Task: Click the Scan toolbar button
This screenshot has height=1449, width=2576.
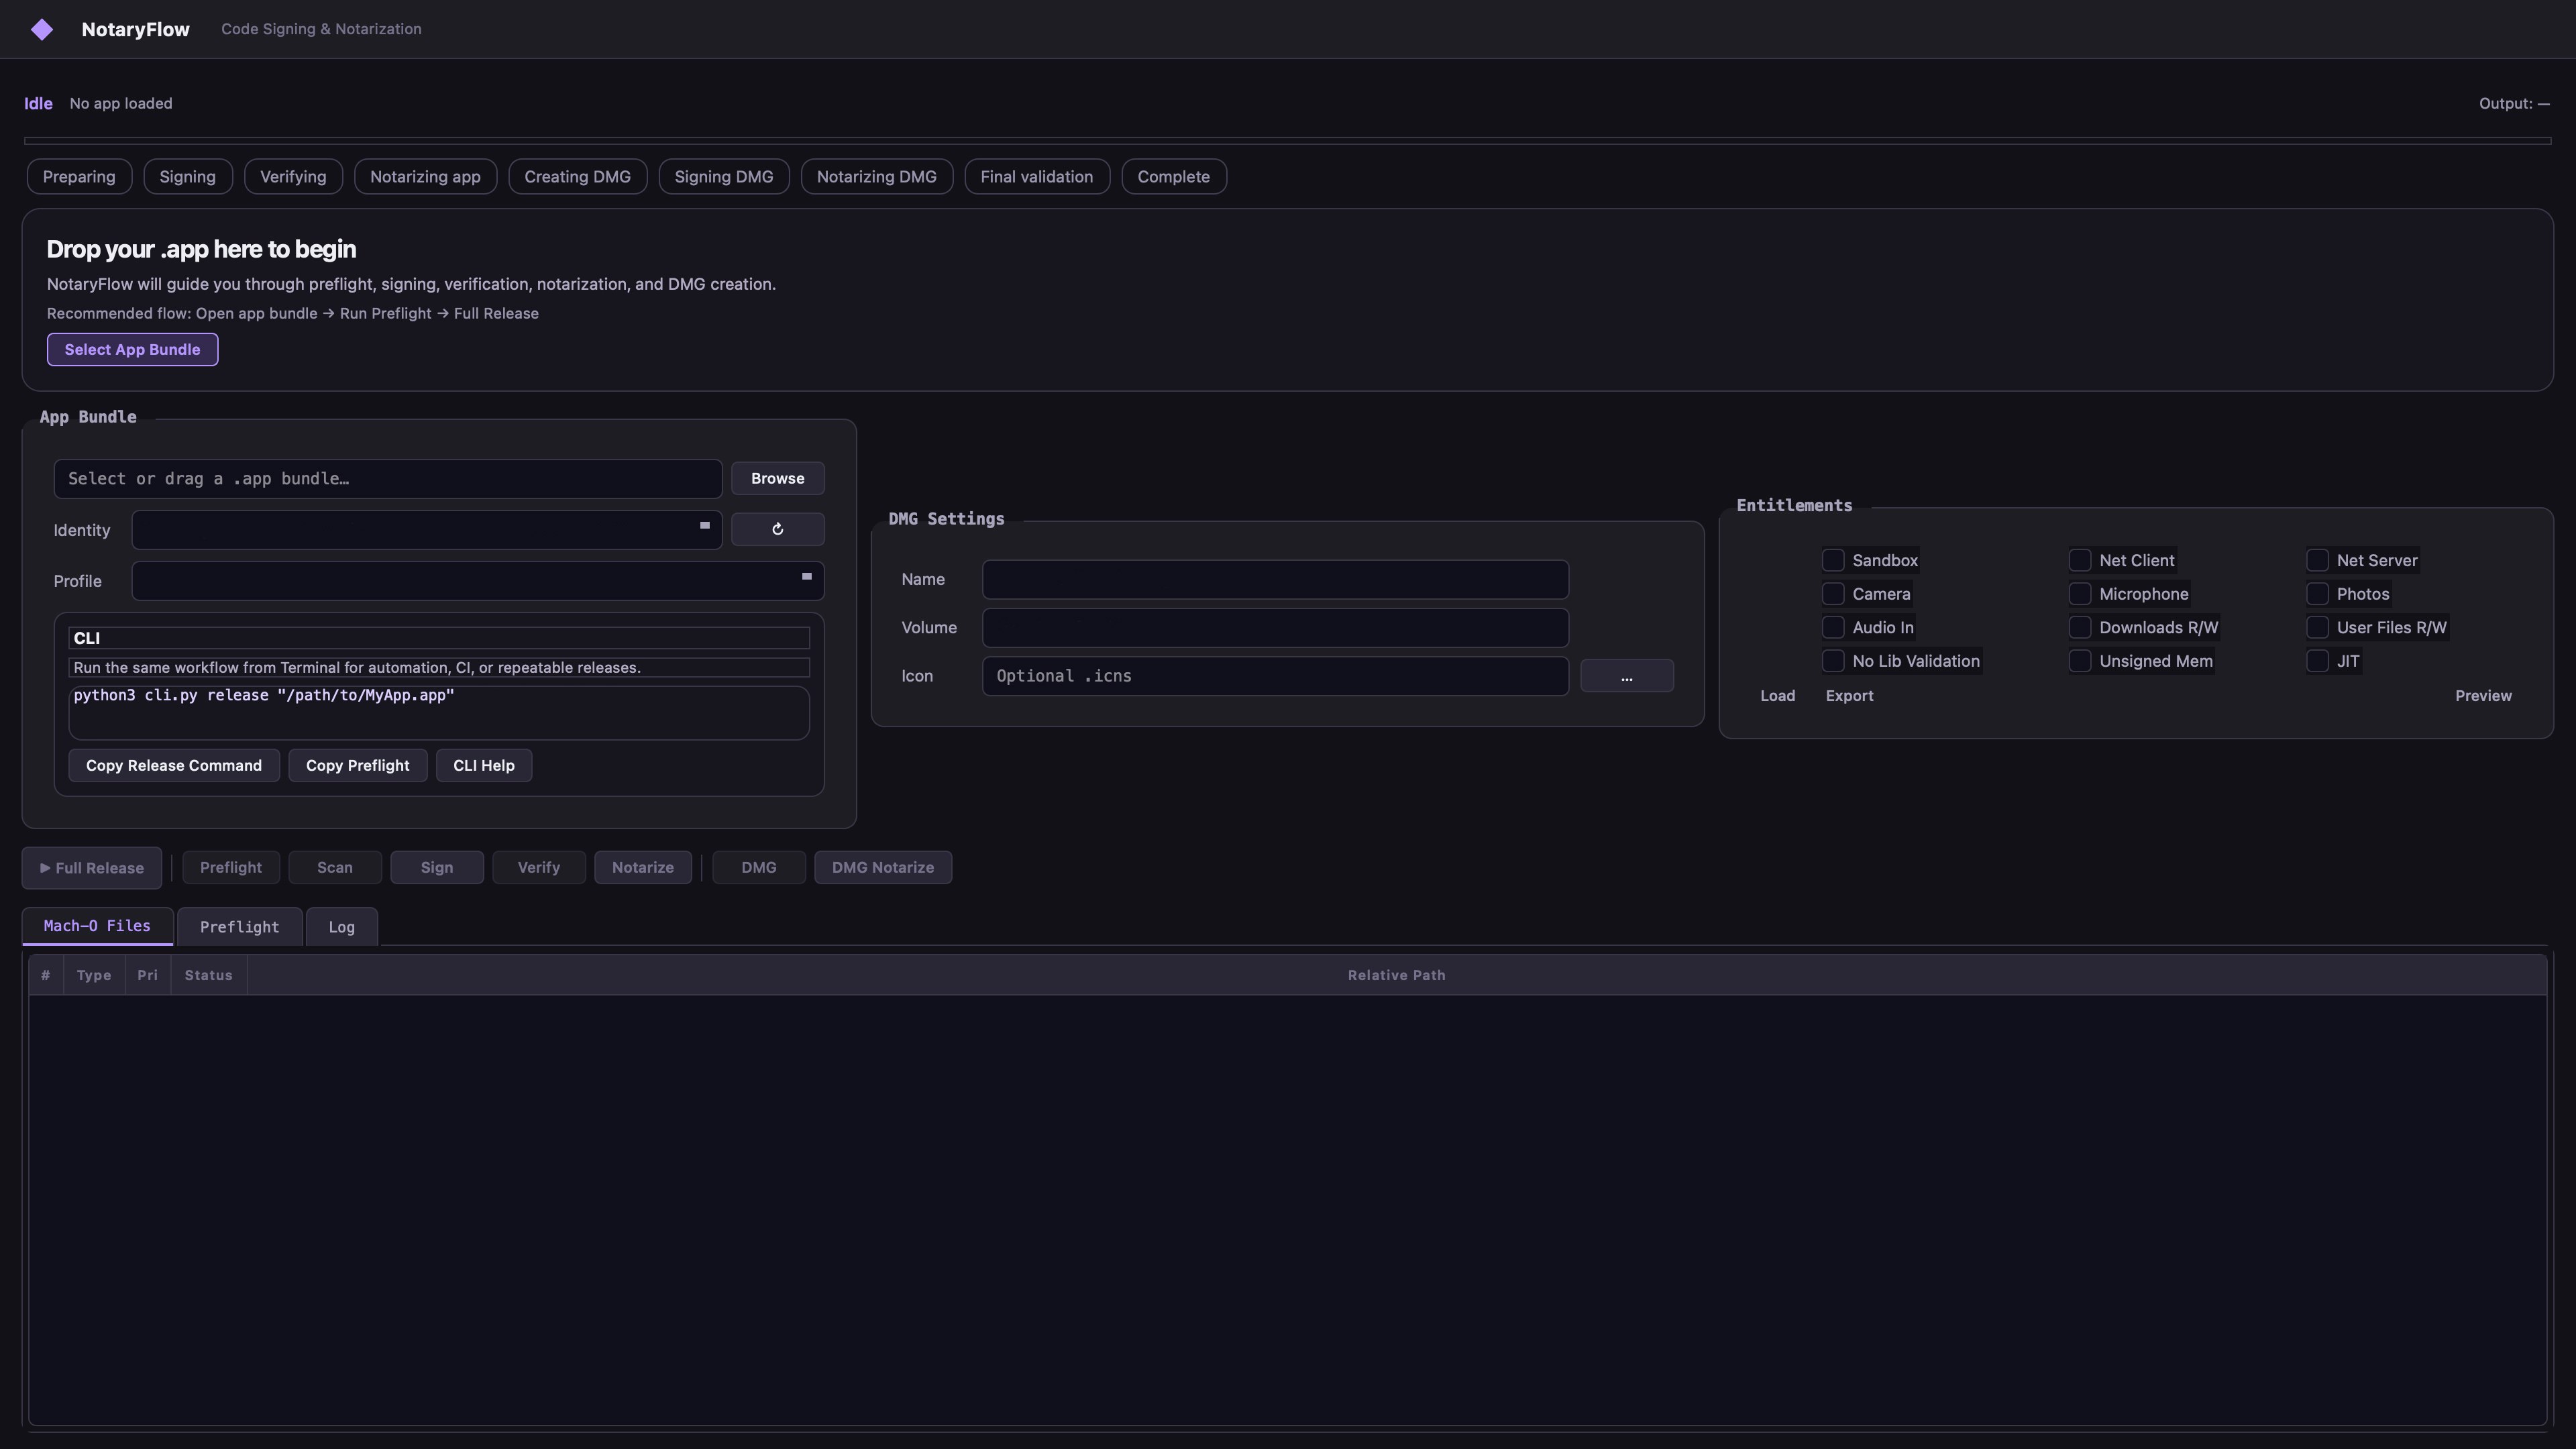Action: click(x=335, y=867)
